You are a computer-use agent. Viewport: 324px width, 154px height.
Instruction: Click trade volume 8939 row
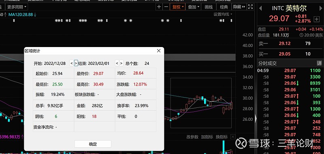click(289, 83)
